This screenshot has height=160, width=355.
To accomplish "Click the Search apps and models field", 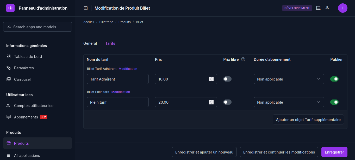I will click(38, 27).
